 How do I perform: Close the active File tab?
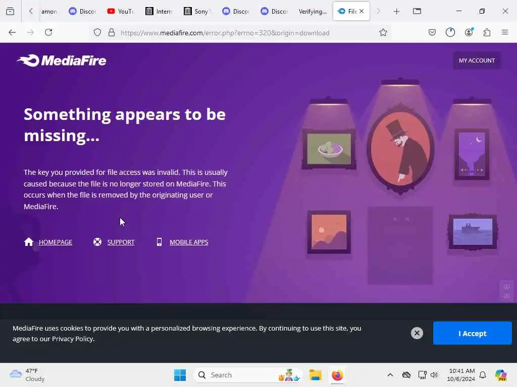(361, 11)
